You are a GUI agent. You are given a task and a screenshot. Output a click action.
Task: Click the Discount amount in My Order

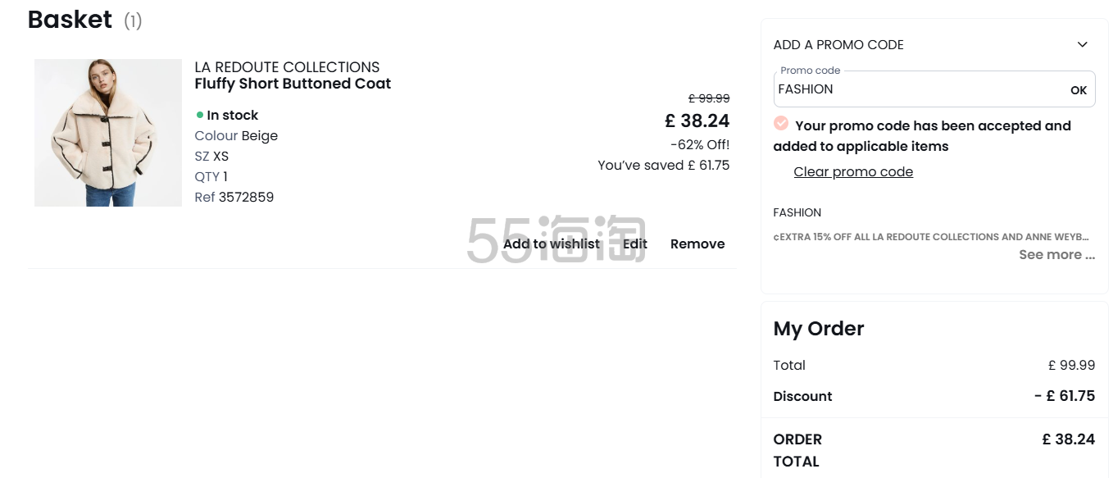coord(1064,396)
